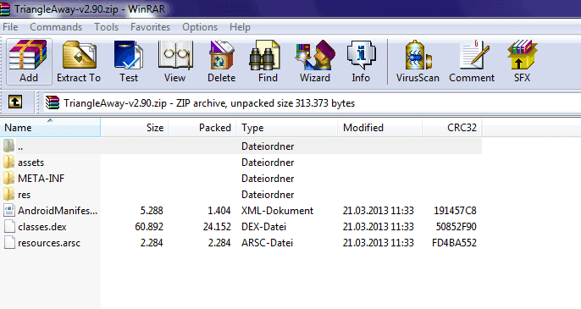Image resolution: width=581 pixels, height=309 pixels.
Task: Click CRC32 value 191457C8
Action: click(x=456, y=211)
